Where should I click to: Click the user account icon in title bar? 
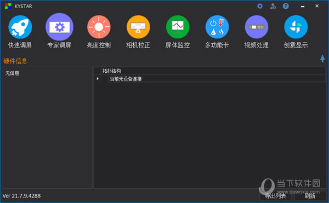pos(273,6)
